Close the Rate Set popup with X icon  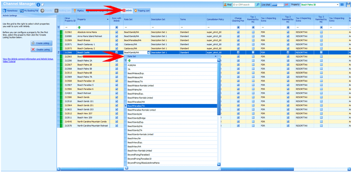[127, 168]
